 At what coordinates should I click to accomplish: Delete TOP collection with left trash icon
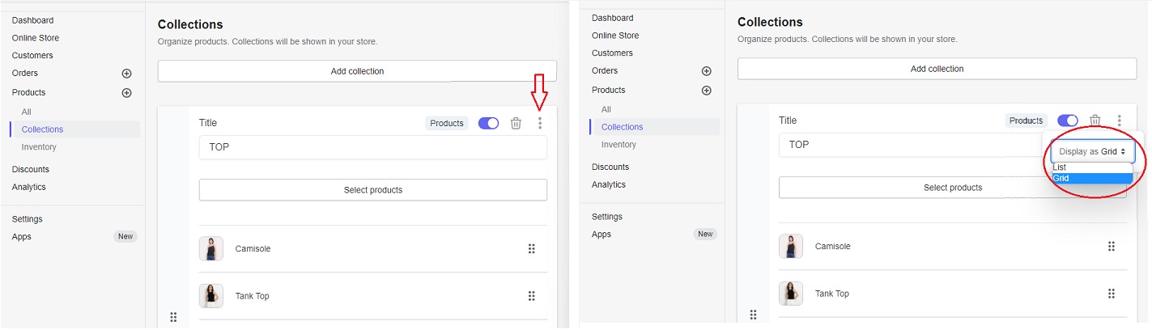pos(516,124)
